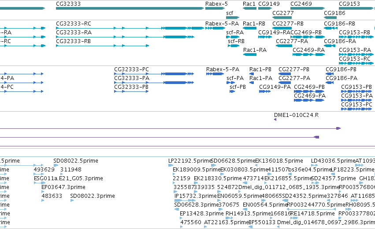Select the CG2277 gene feature
This screenshot has width=375, height=229.
(x=282, y=18)
